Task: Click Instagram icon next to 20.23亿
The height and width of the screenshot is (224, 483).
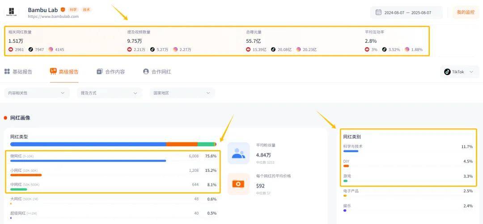Action: (298, 49)
